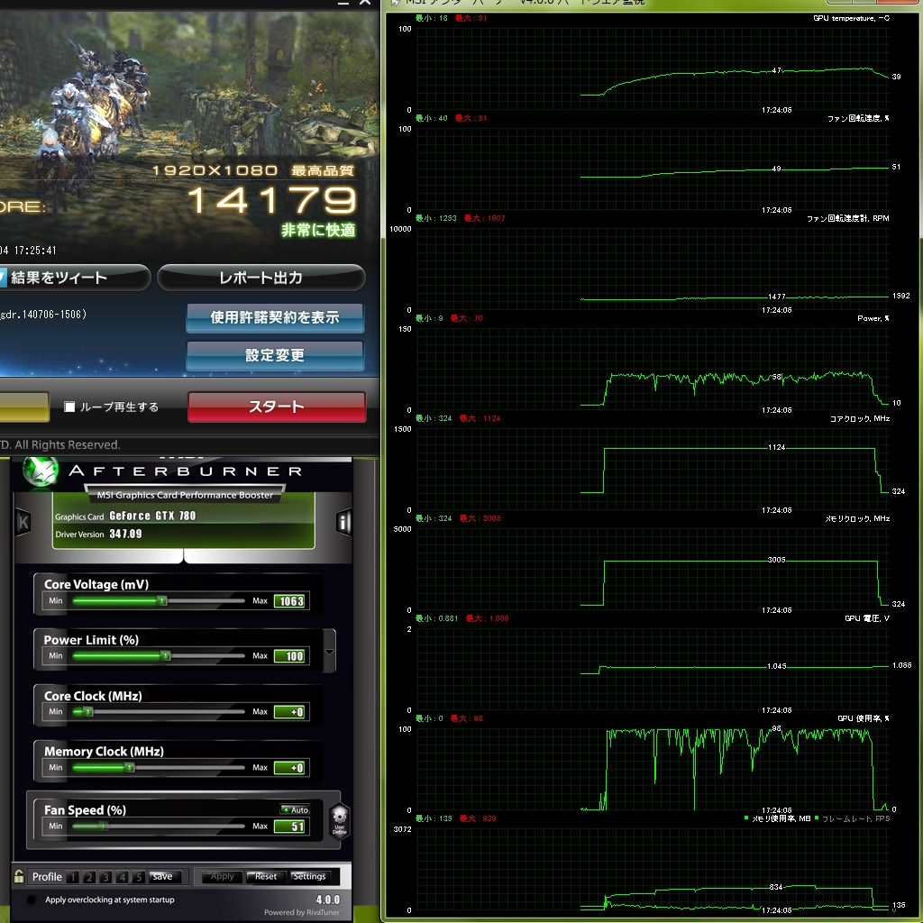Screen dimensions: 923x923
Task: Toggle the profile lock icon
Action: [x=19, y=876]
